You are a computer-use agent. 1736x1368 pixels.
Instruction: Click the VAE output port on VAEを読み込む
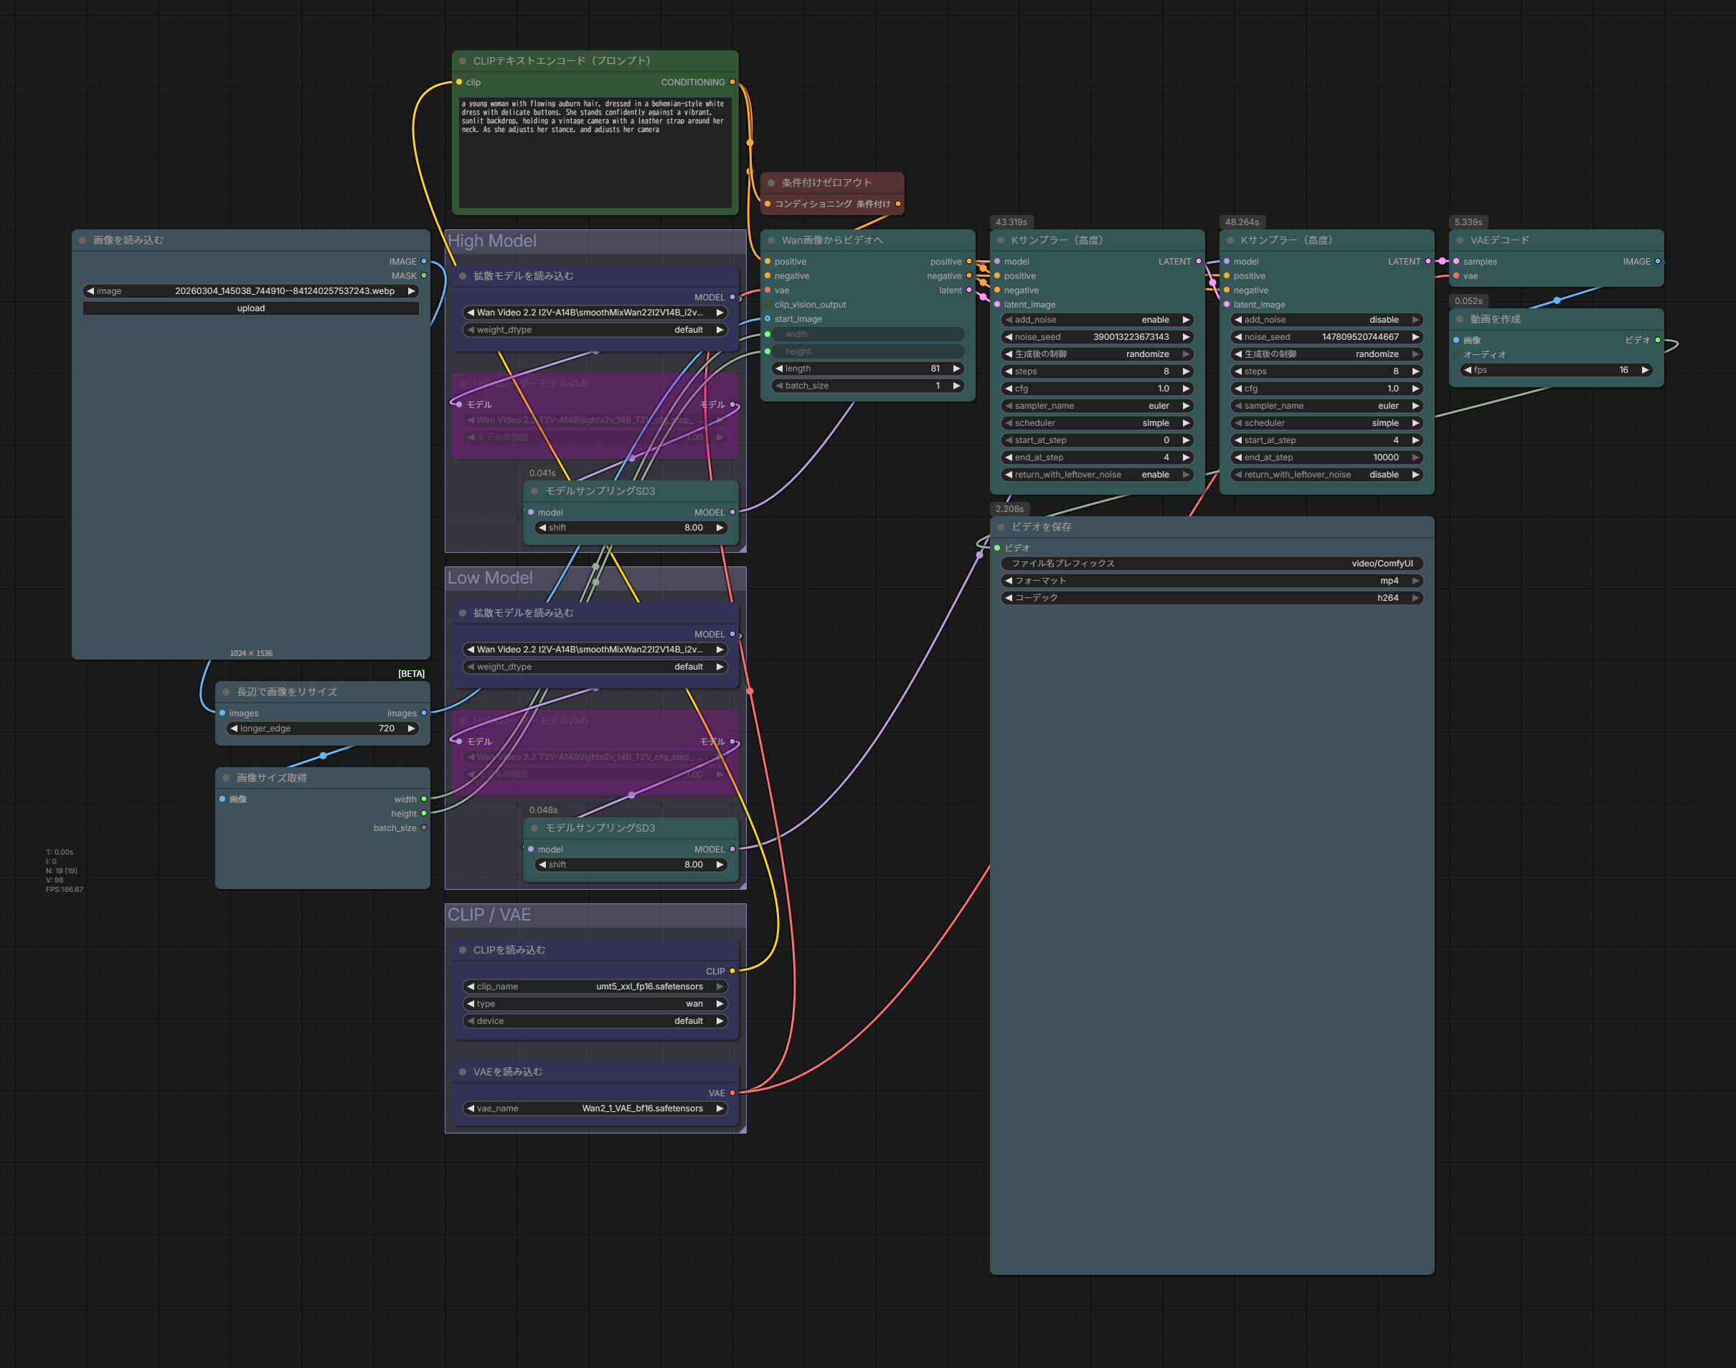point(732,1093)
